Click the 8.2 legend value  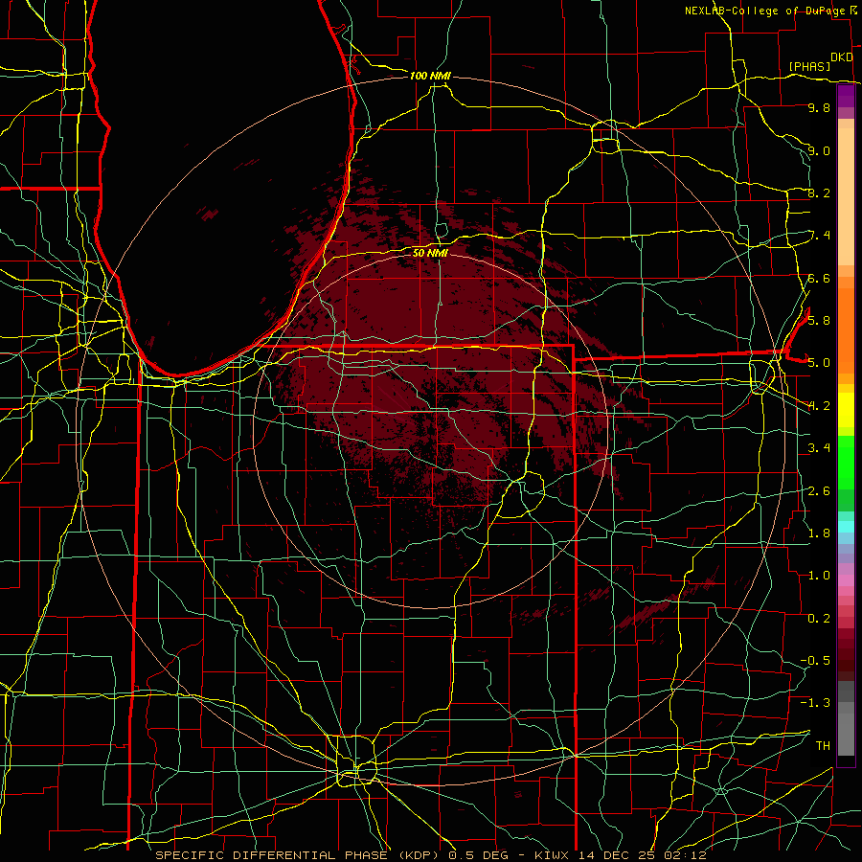pyautogui.click(x=819, y=193)
